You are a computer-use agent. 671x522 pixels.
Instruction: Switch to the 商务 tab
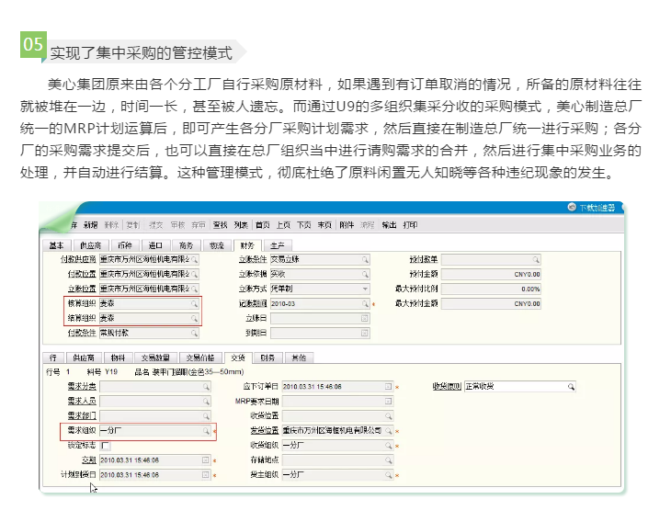pos(187,245)
